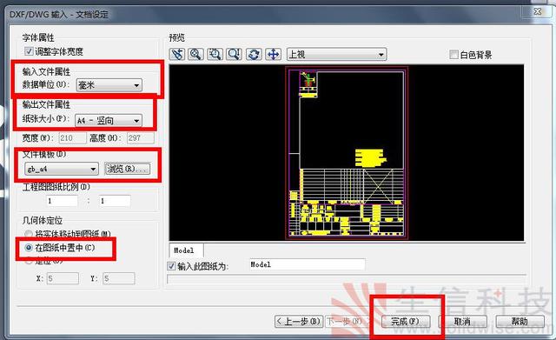
Task: Click the first drawing scale ratio field
Action: click(x=62, y=201)
